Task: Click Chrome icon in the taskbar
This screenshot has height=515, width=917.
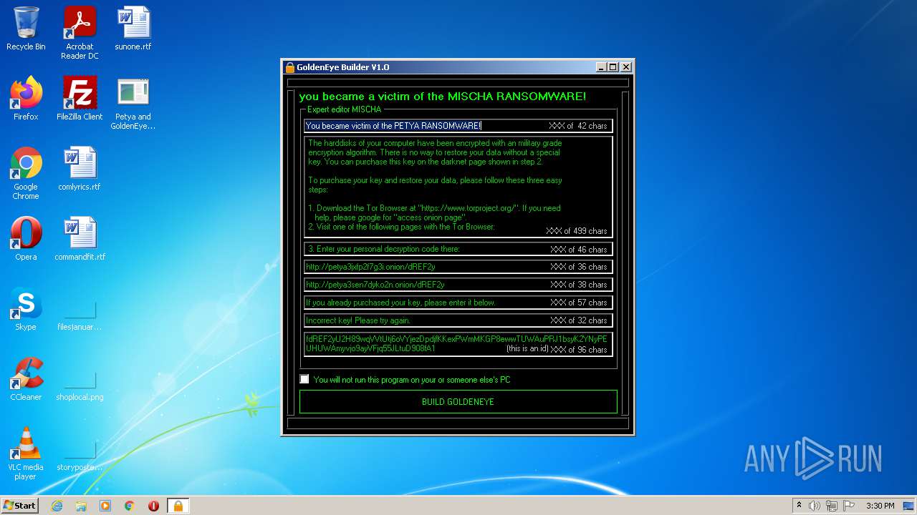Action: (130, 506)
